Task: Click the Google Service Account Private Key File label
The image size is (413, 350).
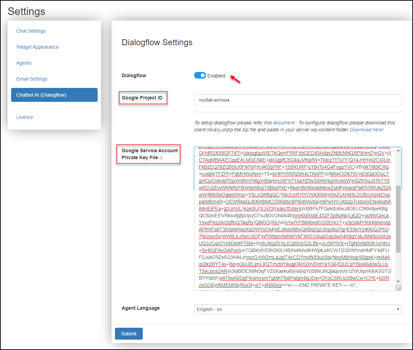Action: click(150, 154)
